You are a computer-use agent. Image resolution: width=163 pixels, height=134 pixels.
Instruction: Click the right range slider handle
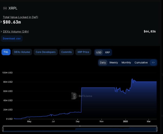click(x=157, y=129)
